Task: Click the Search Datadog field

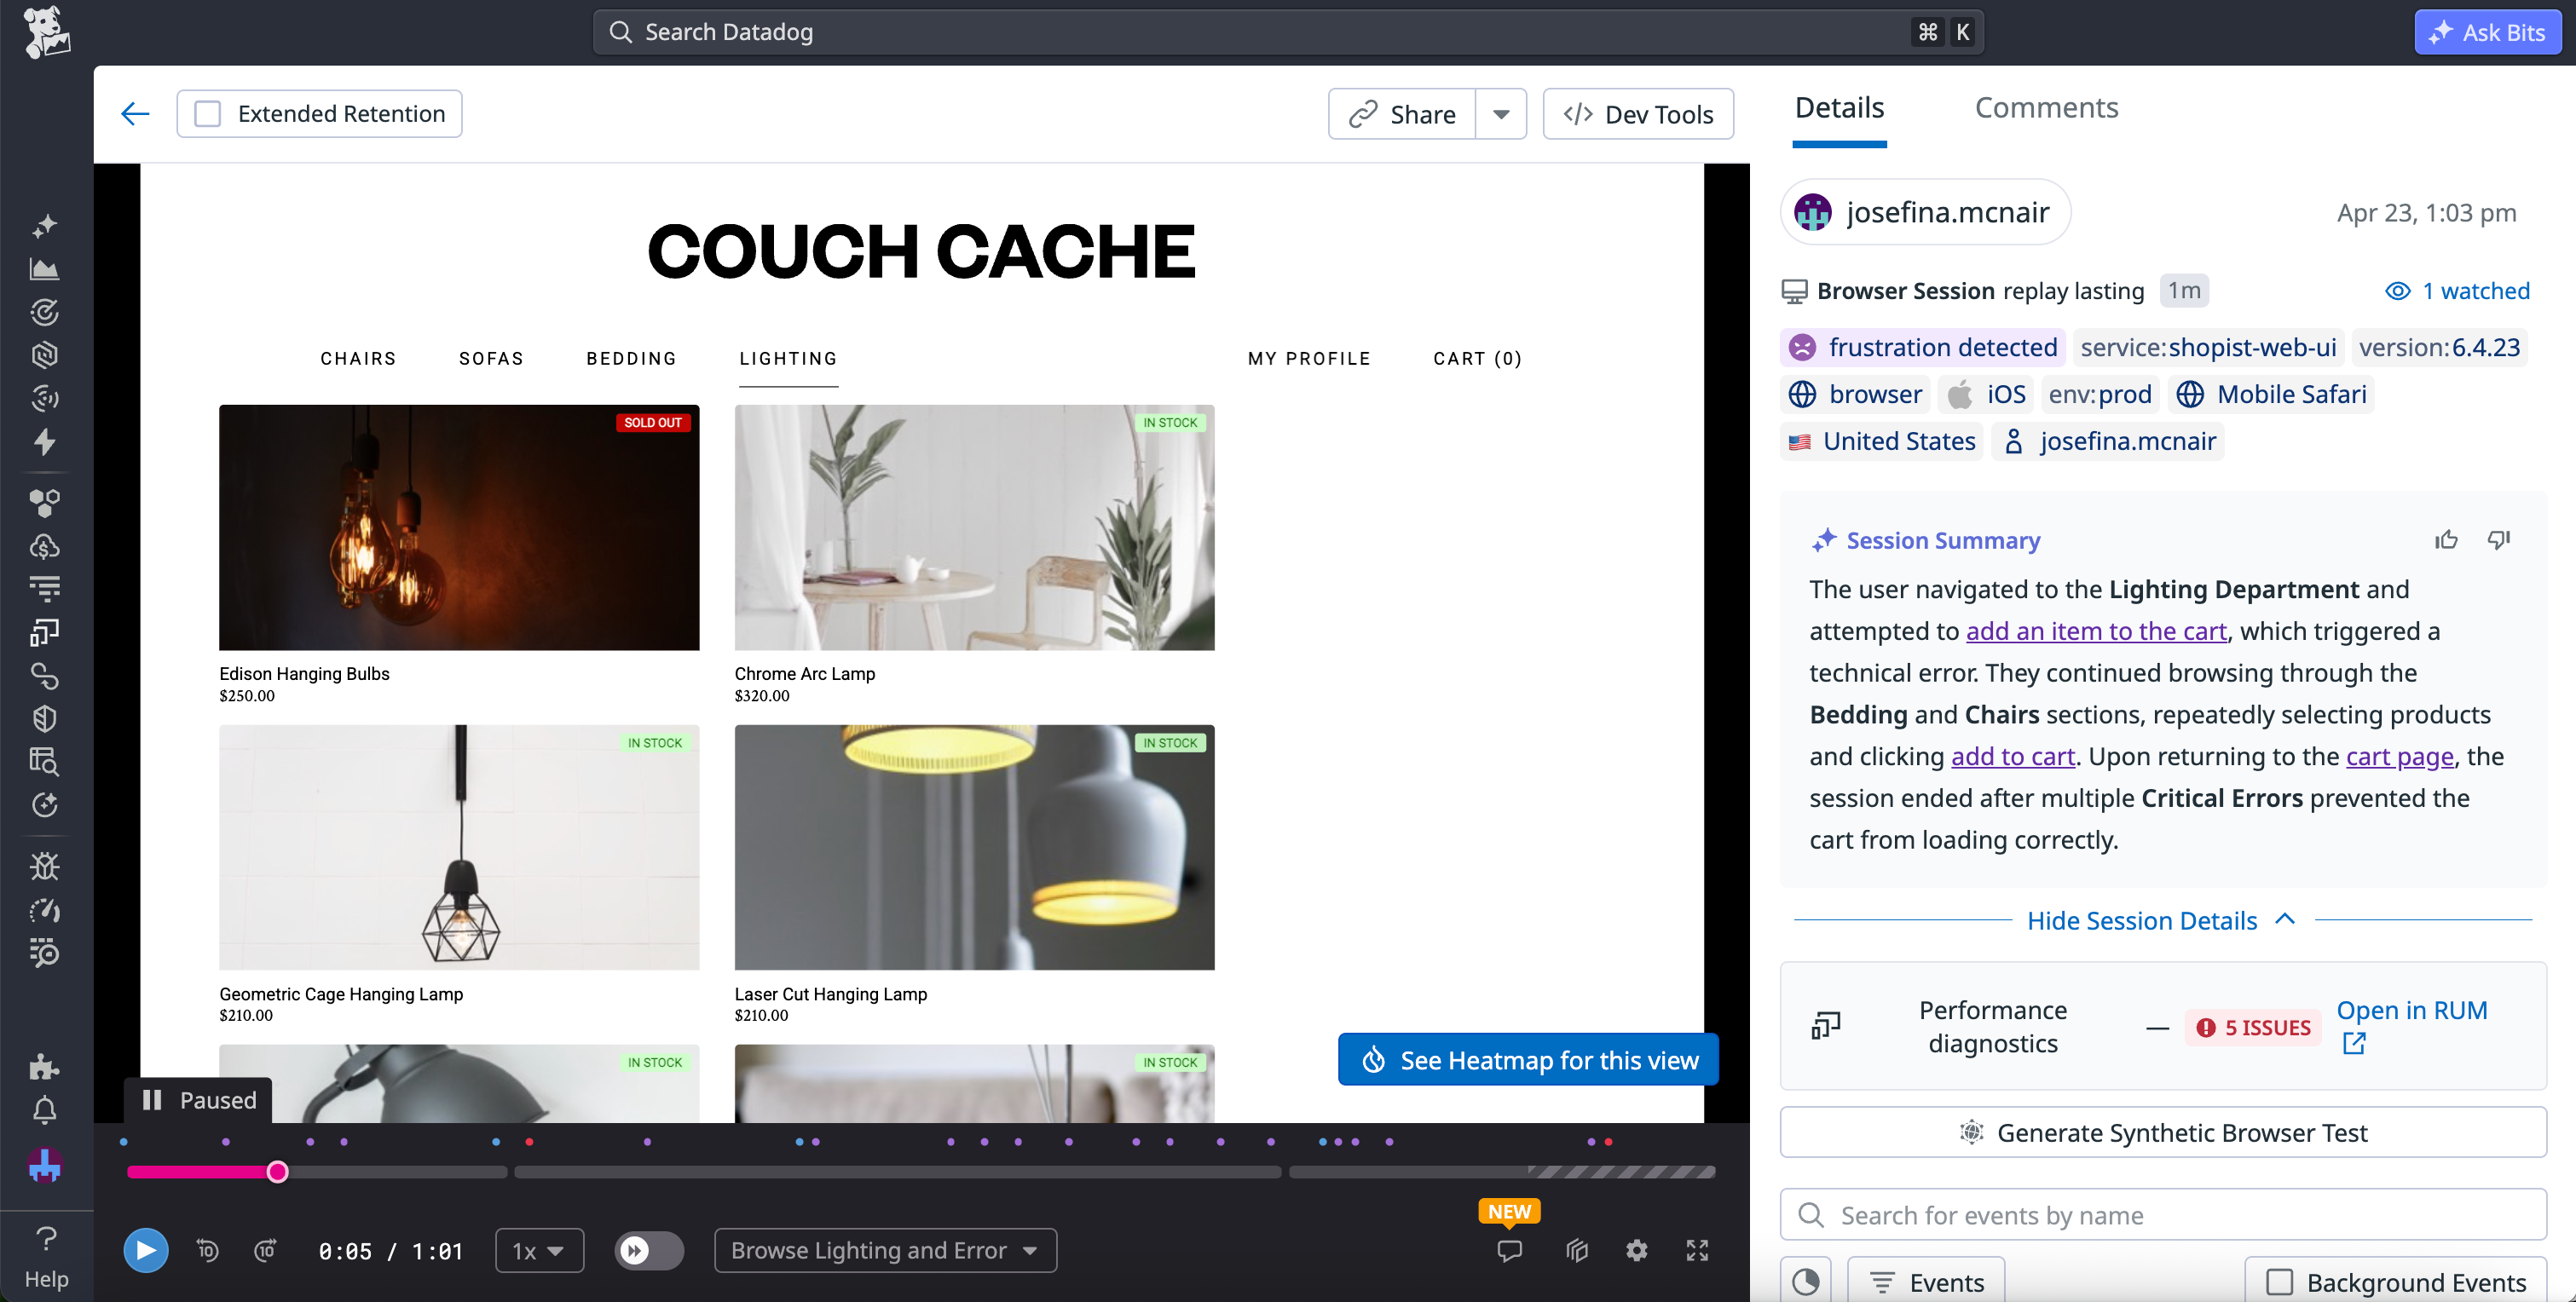Action: point(1288,32)
